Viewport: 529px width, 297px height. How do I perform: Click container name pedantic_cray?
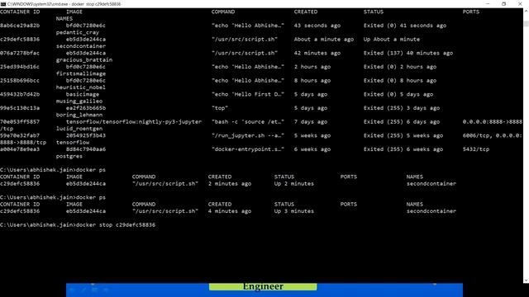(x=78, y=33)
